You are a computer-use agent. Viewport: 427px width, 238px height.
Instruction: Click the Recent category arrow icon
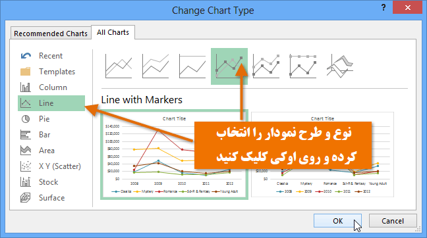pyautogui.click(x=26, y=56)
